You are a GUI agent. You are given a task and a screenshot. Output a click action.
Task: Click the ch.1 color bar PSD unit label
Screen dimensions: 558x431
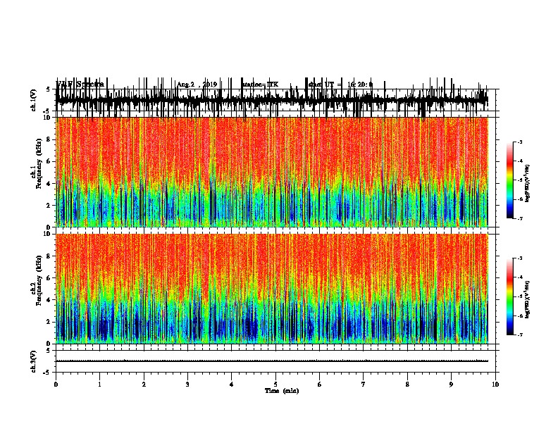528,183
